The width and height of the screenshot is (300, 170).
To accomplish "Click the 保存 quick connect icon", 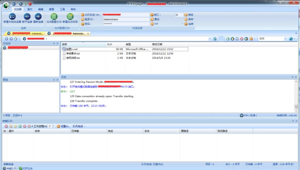I will [186, 19].
